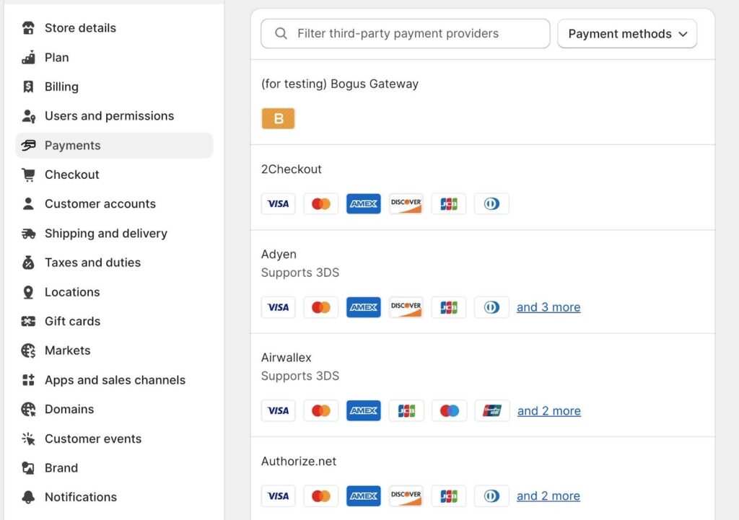
Task: Click the Gift cards icon
Action: pos(28,322)
